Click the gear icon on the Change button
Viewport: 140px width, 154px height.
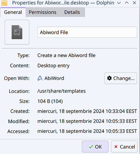point(109,78)
